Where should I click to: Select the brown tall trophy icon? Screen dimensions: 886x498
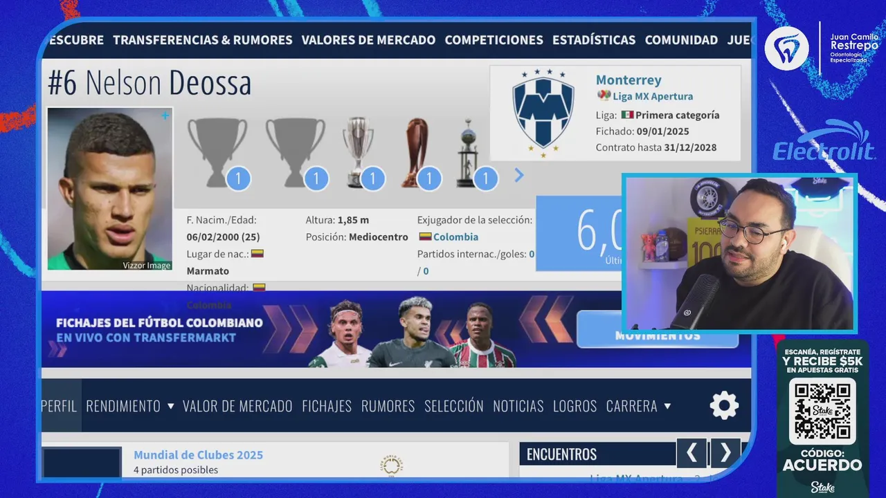[415, 152]
